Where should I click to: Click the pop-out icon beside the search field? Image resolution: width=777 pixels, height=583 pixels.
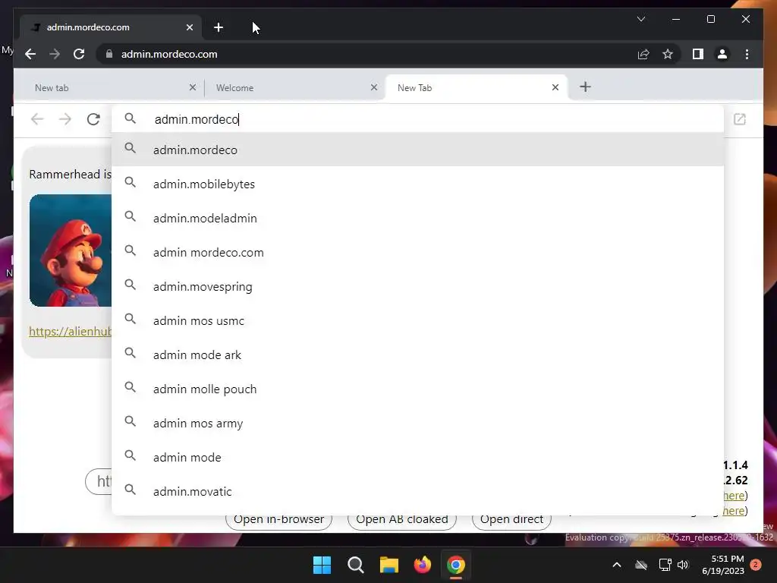[739, 119]
